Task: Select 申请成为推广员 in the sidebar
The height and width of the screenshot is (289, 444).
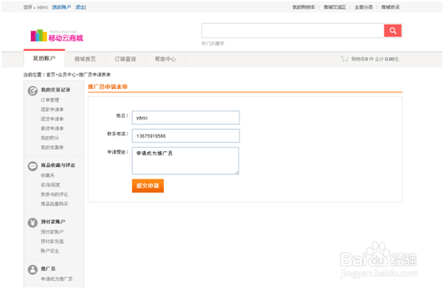Action: (56, 279)
